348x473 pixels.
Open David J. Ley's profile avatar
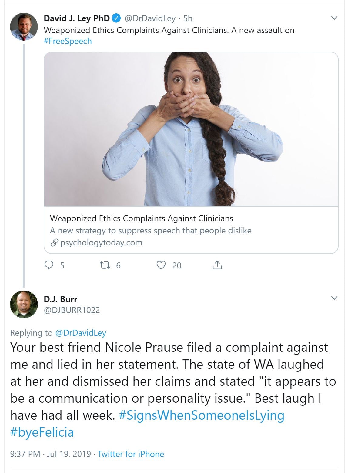[x=24, y=27]
